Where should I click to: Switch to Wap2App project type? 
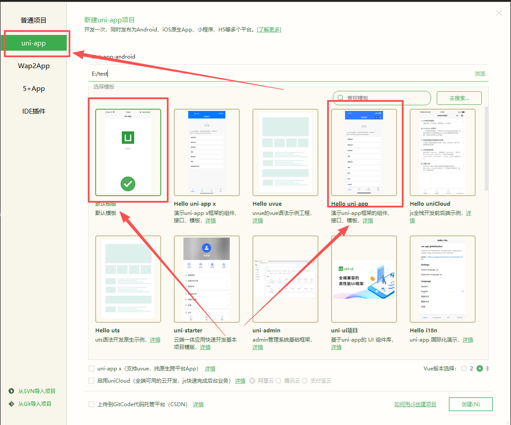click(x=34, y=66)
